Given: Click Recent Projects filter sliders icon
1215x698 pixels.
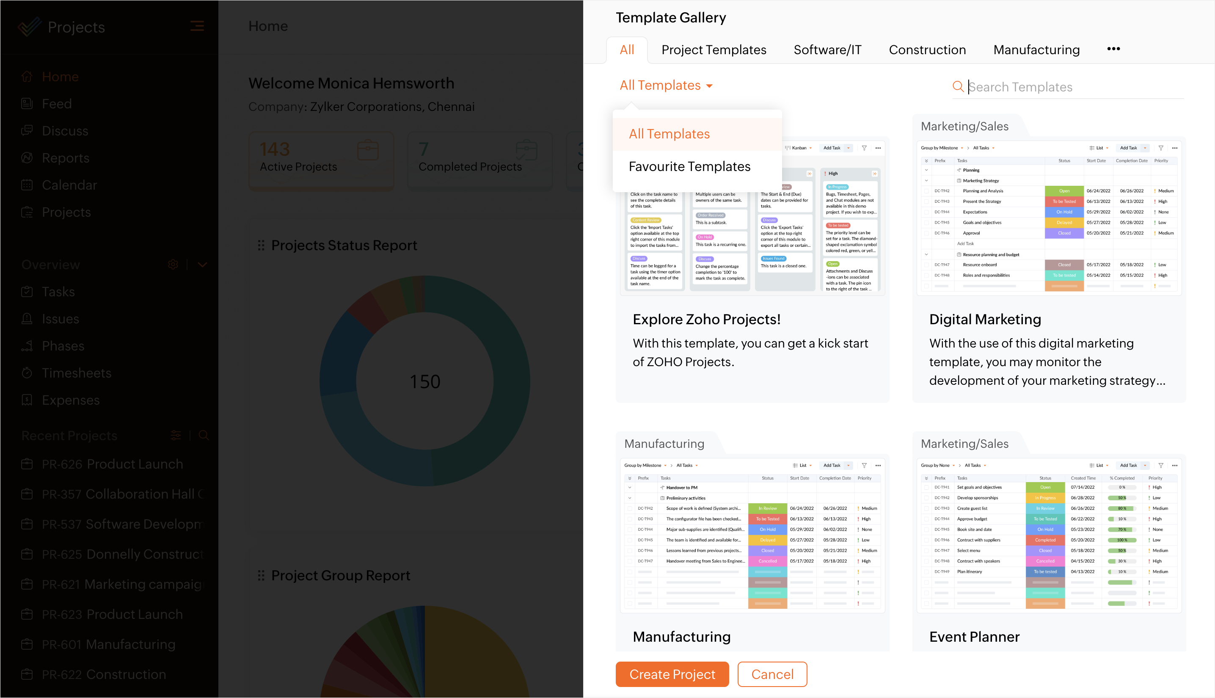Looking at the screenshot, I should (176, 435).
